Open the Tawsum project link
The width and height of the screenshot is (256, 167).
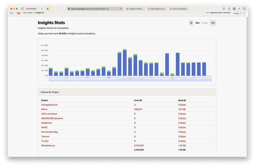pos(45,137)
